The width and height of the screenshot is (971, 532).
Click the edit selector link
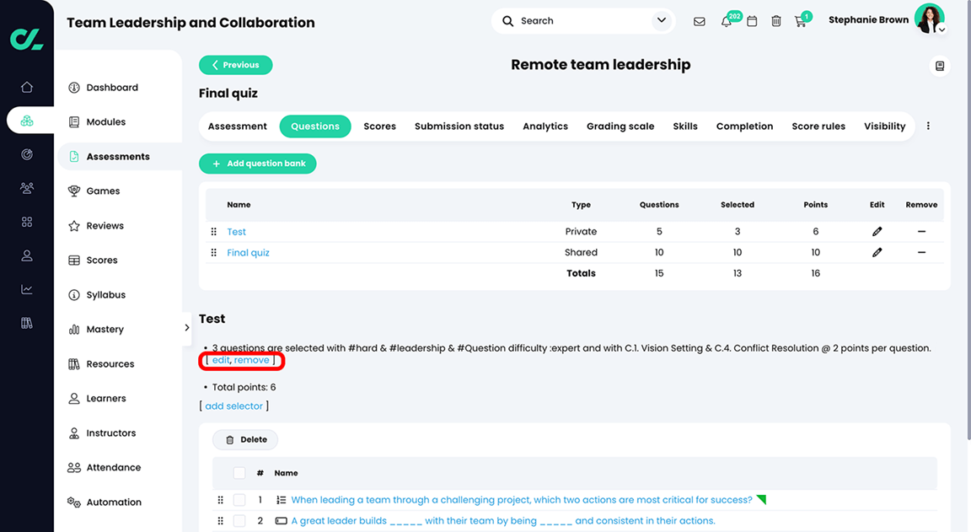tap(221, 360)
